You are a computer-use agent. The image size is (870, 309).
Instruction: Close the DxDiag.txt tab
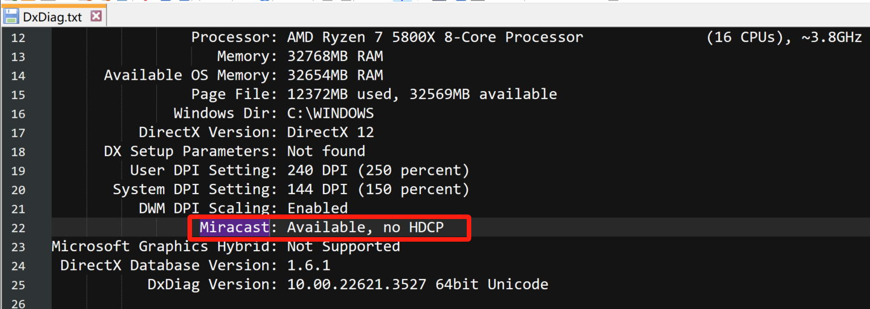pos(96,16)
